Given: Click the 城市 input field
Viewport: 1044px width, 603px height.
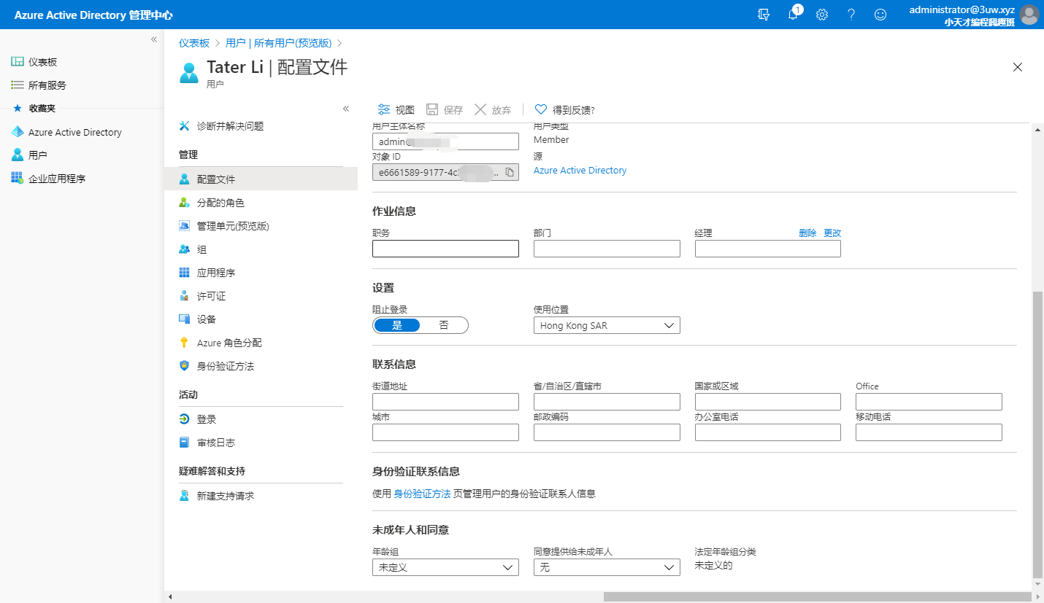Looking at the screenshot, I should pyautogui.click(x=445, y=432).
